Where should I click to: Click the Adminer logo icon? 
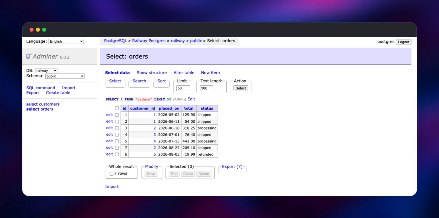(28, 56)
